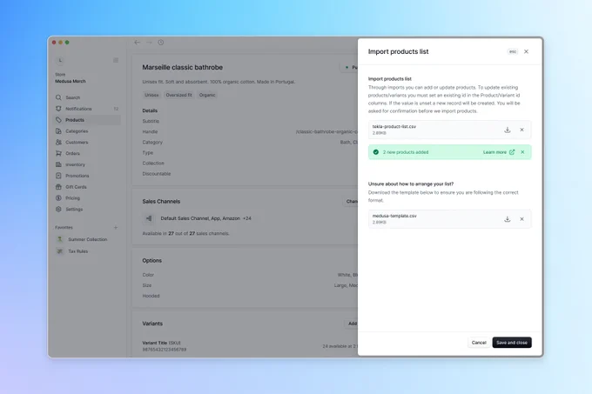
Task: Click the Oversized fit tag
Action: tap(179, 95)
